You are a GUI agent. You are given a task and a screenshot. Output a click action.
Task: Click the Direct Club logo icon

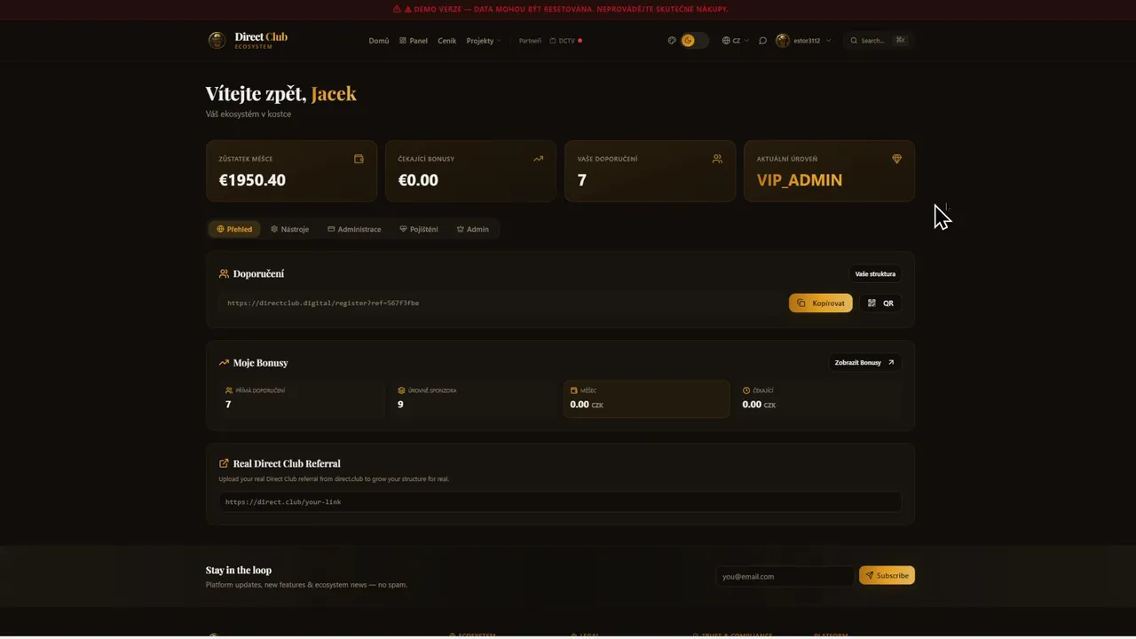217,40
